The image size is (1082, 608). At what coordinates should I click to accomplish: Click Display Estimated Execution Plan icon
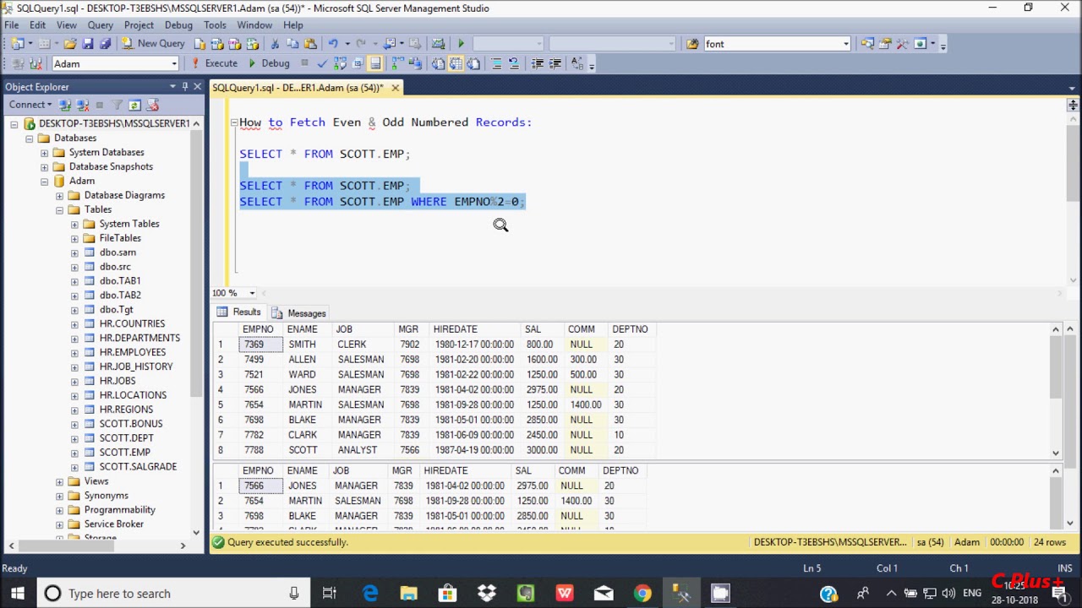340,63
